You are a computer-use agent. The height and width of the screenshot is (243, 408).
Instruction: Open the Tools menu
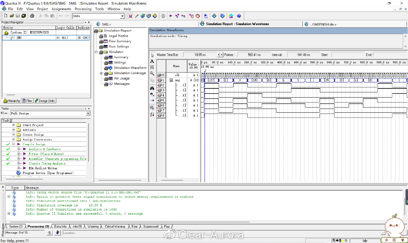(99, 9)
